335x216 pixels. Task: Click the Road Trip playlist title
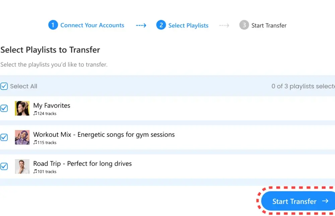click(82, 164)
